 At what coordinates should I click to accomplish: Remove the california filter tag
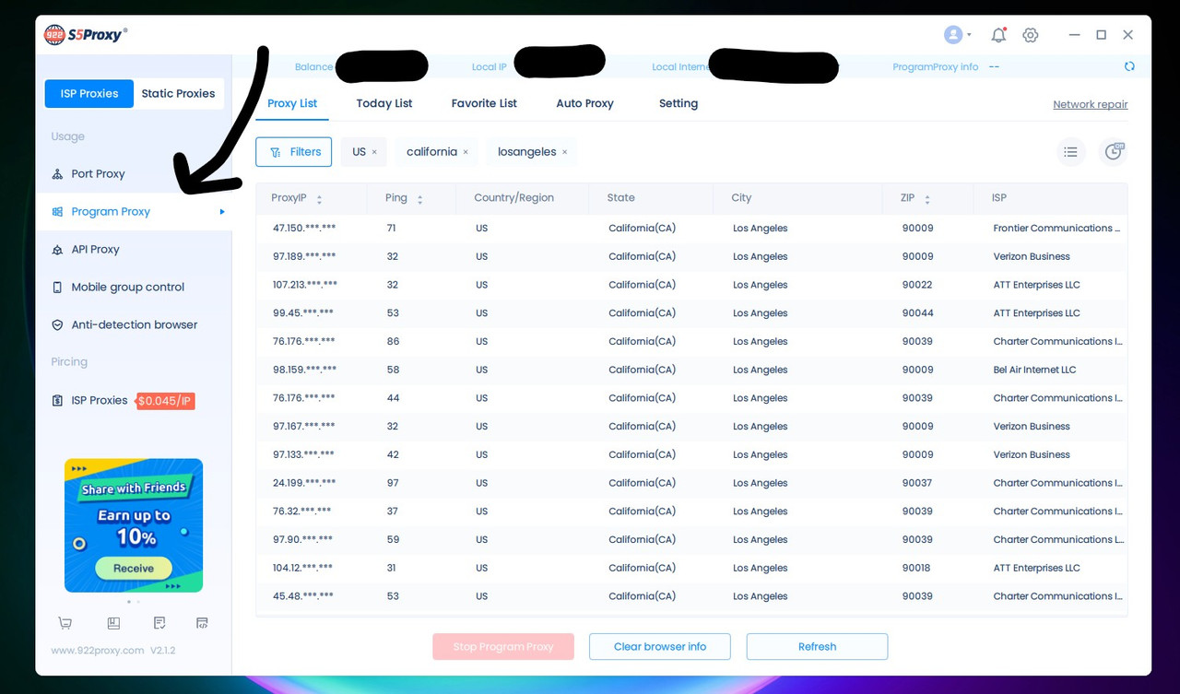(466, 152)
